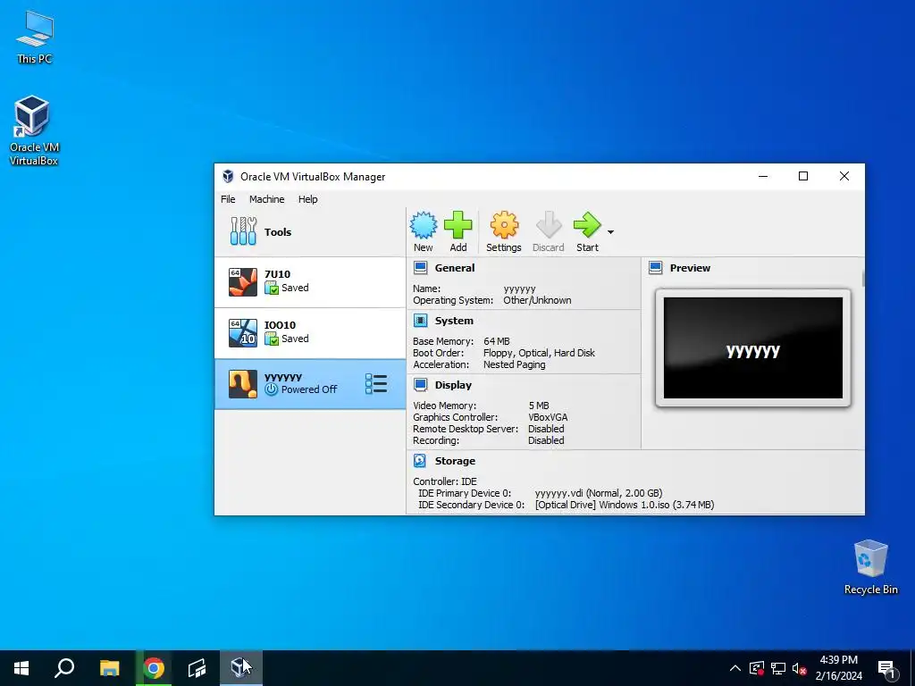Click the yyyyyy Powered Off state icon
915x686 pixels.
(272, 389)
